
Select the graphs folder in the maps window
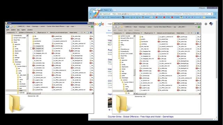click(35, 39)
